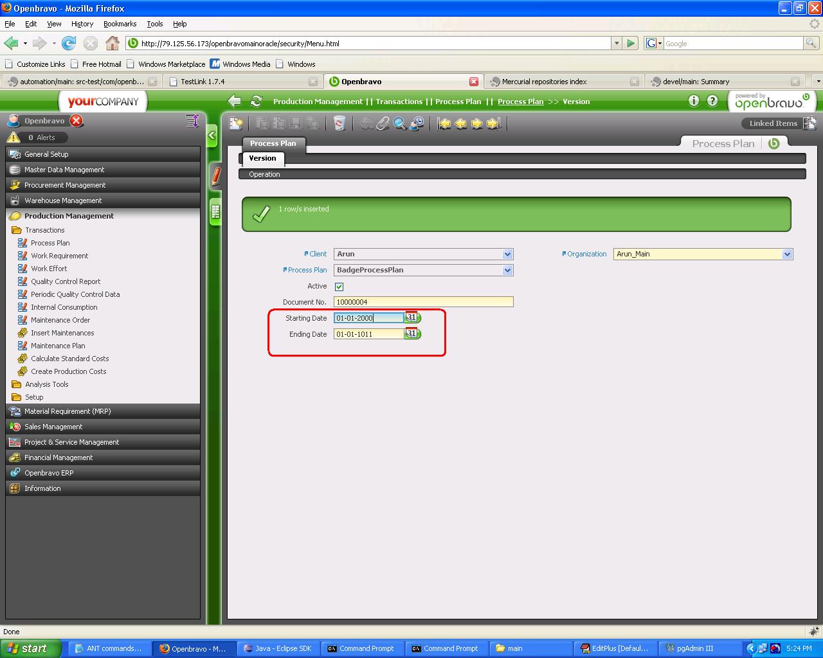Click the Openbravo user profile icon
This screenshot has width=823, height=658.
14,121
